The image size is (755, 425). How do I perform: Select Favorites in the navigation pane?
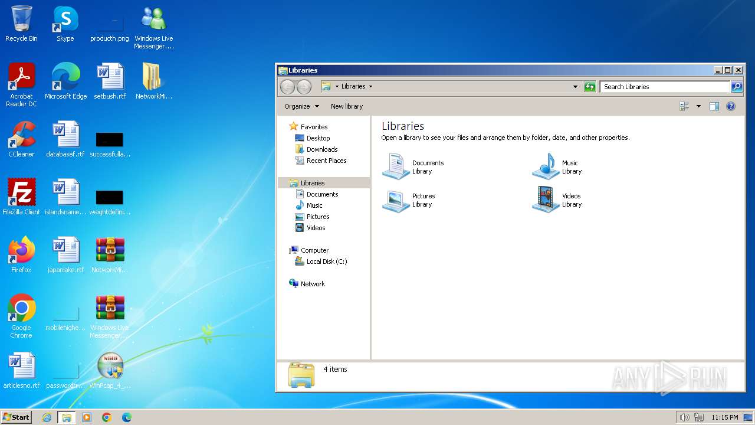tap(314, 127)
